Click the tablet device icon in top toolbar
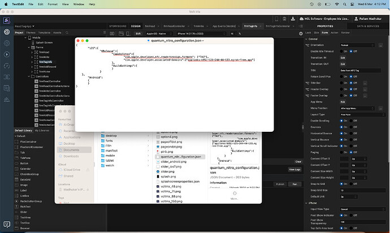 [284, 19]
